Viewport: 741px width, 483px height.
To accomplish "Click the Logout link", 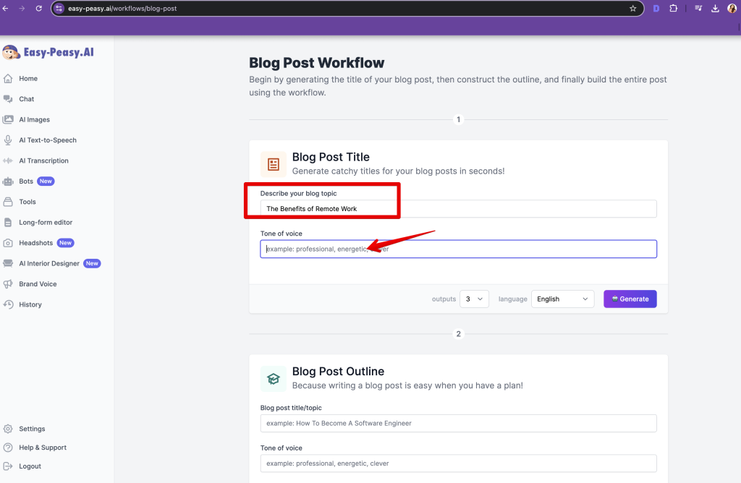I will point(30,466).
